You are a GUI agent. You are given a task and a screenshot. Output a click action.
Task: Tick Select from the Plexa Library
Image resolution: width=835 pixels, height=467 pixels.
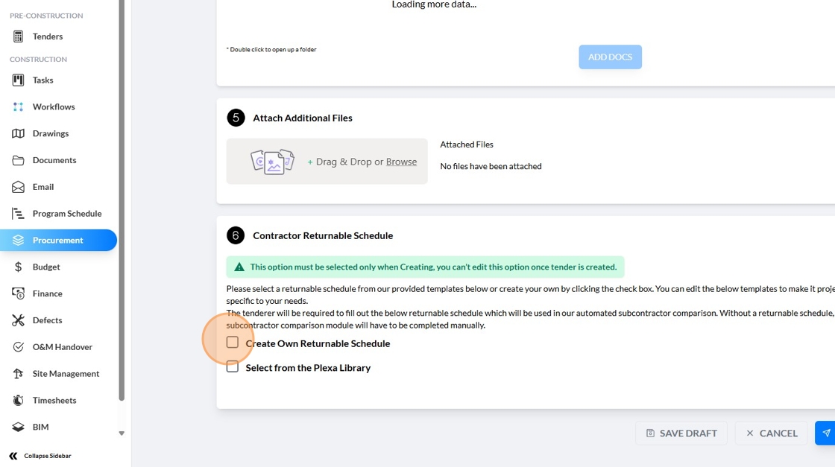point(233,366)
